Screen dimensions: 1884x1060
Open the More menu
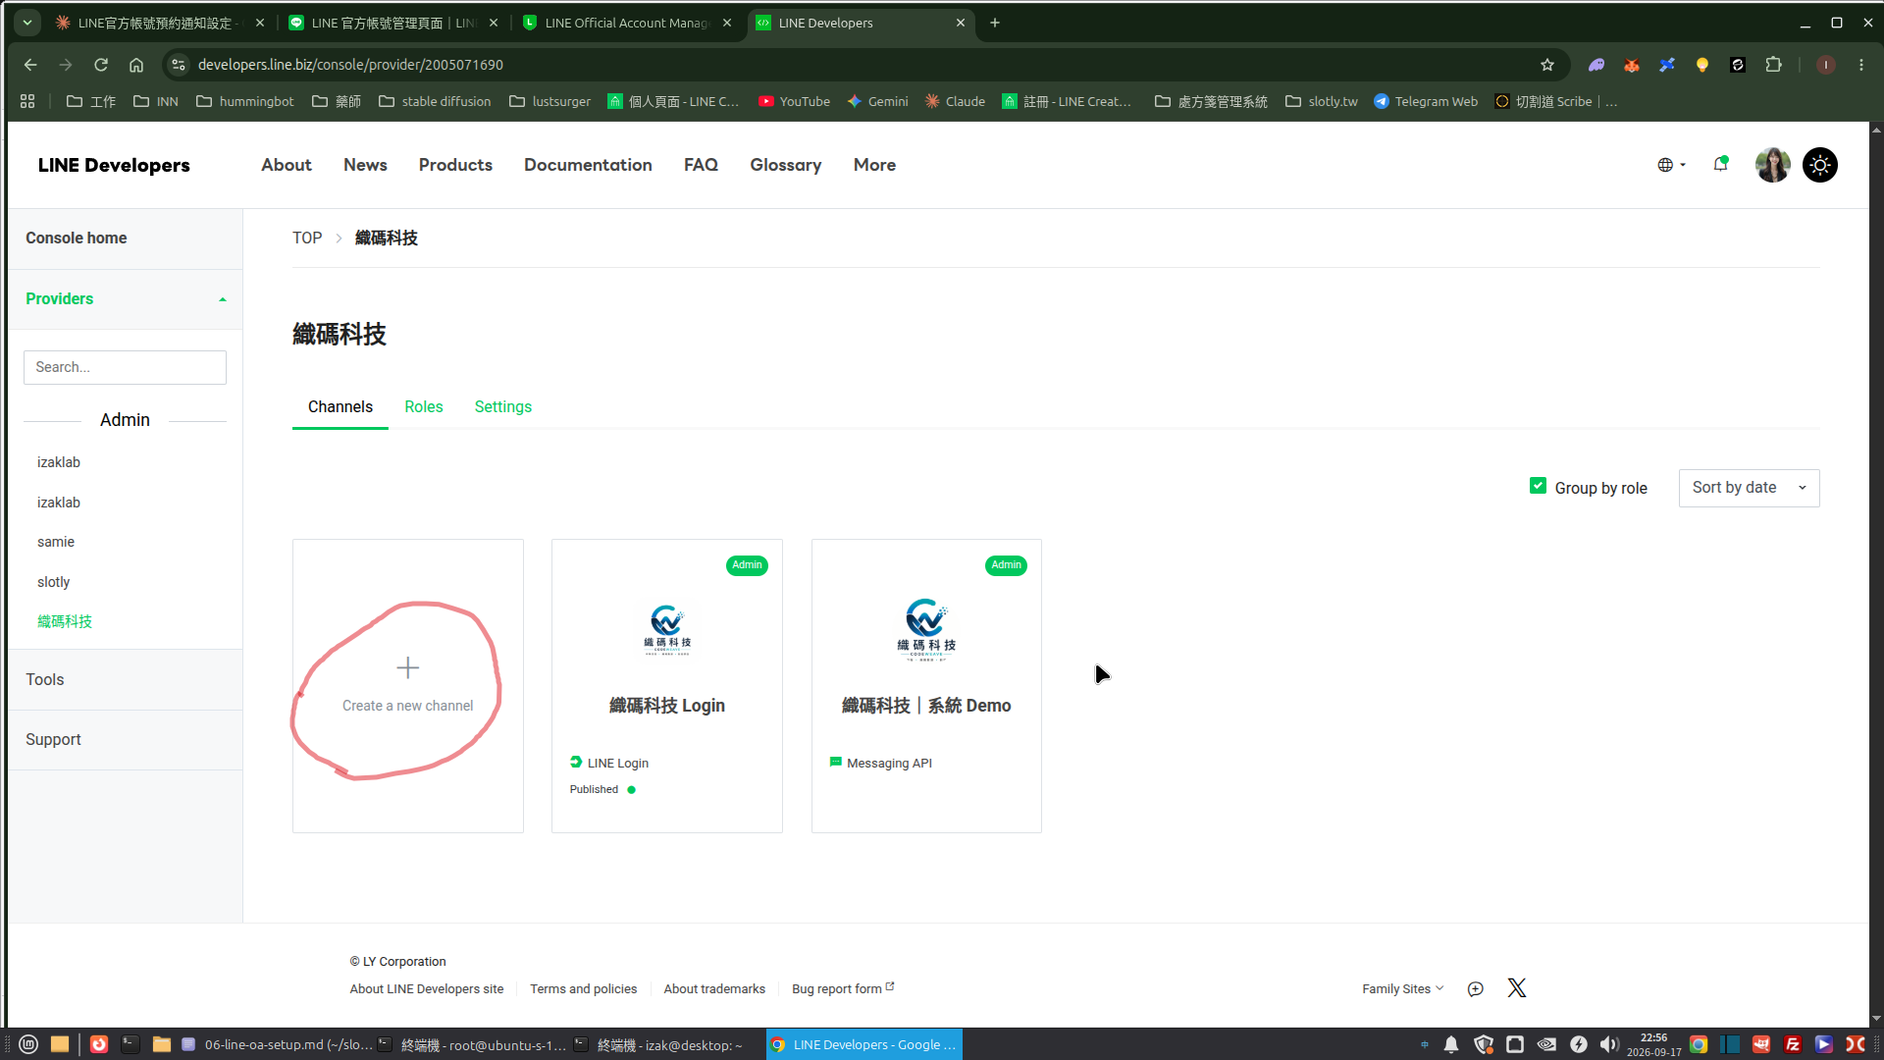874,165
